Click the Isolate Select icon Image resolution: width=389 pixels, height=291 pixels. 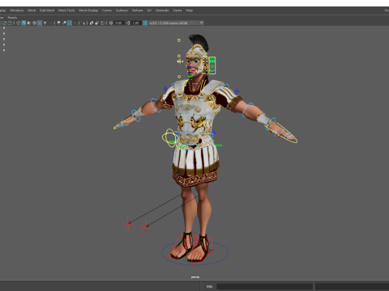point(83,23)
